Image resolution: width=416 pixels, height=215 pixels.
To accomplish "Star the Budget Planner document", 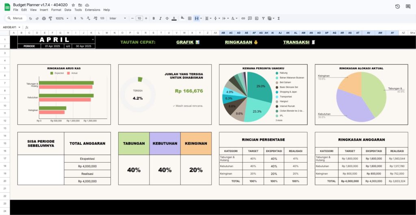I will (73, 5).
